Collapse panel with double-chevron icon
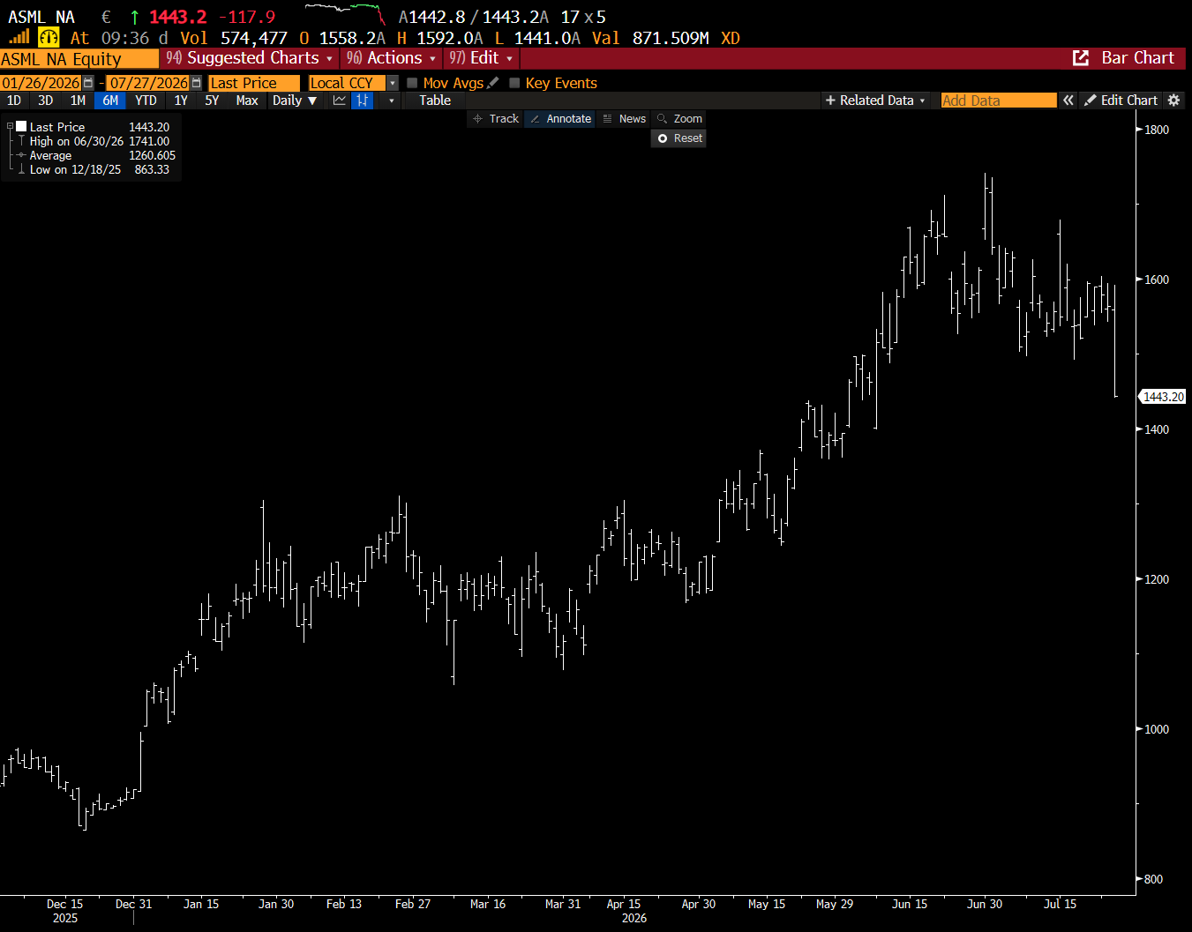 point(1068,101)
